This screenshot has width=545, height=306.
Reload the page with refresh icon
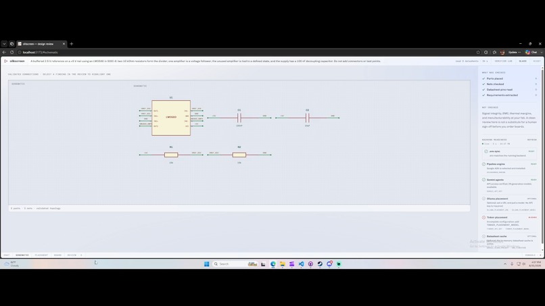11,52
